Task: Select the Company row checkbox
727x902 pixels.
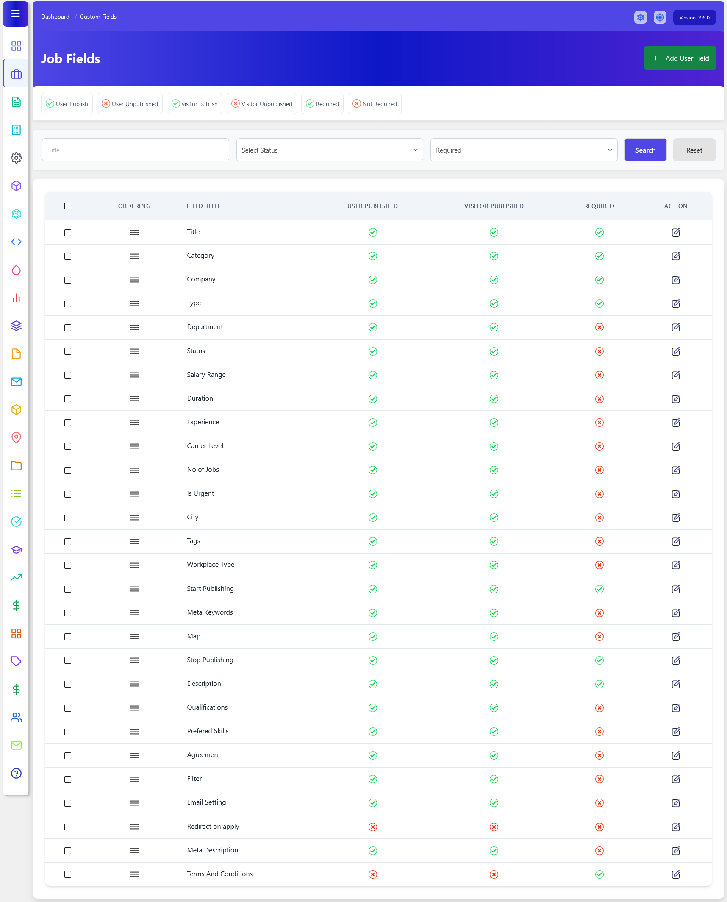Action: [68, 280]
